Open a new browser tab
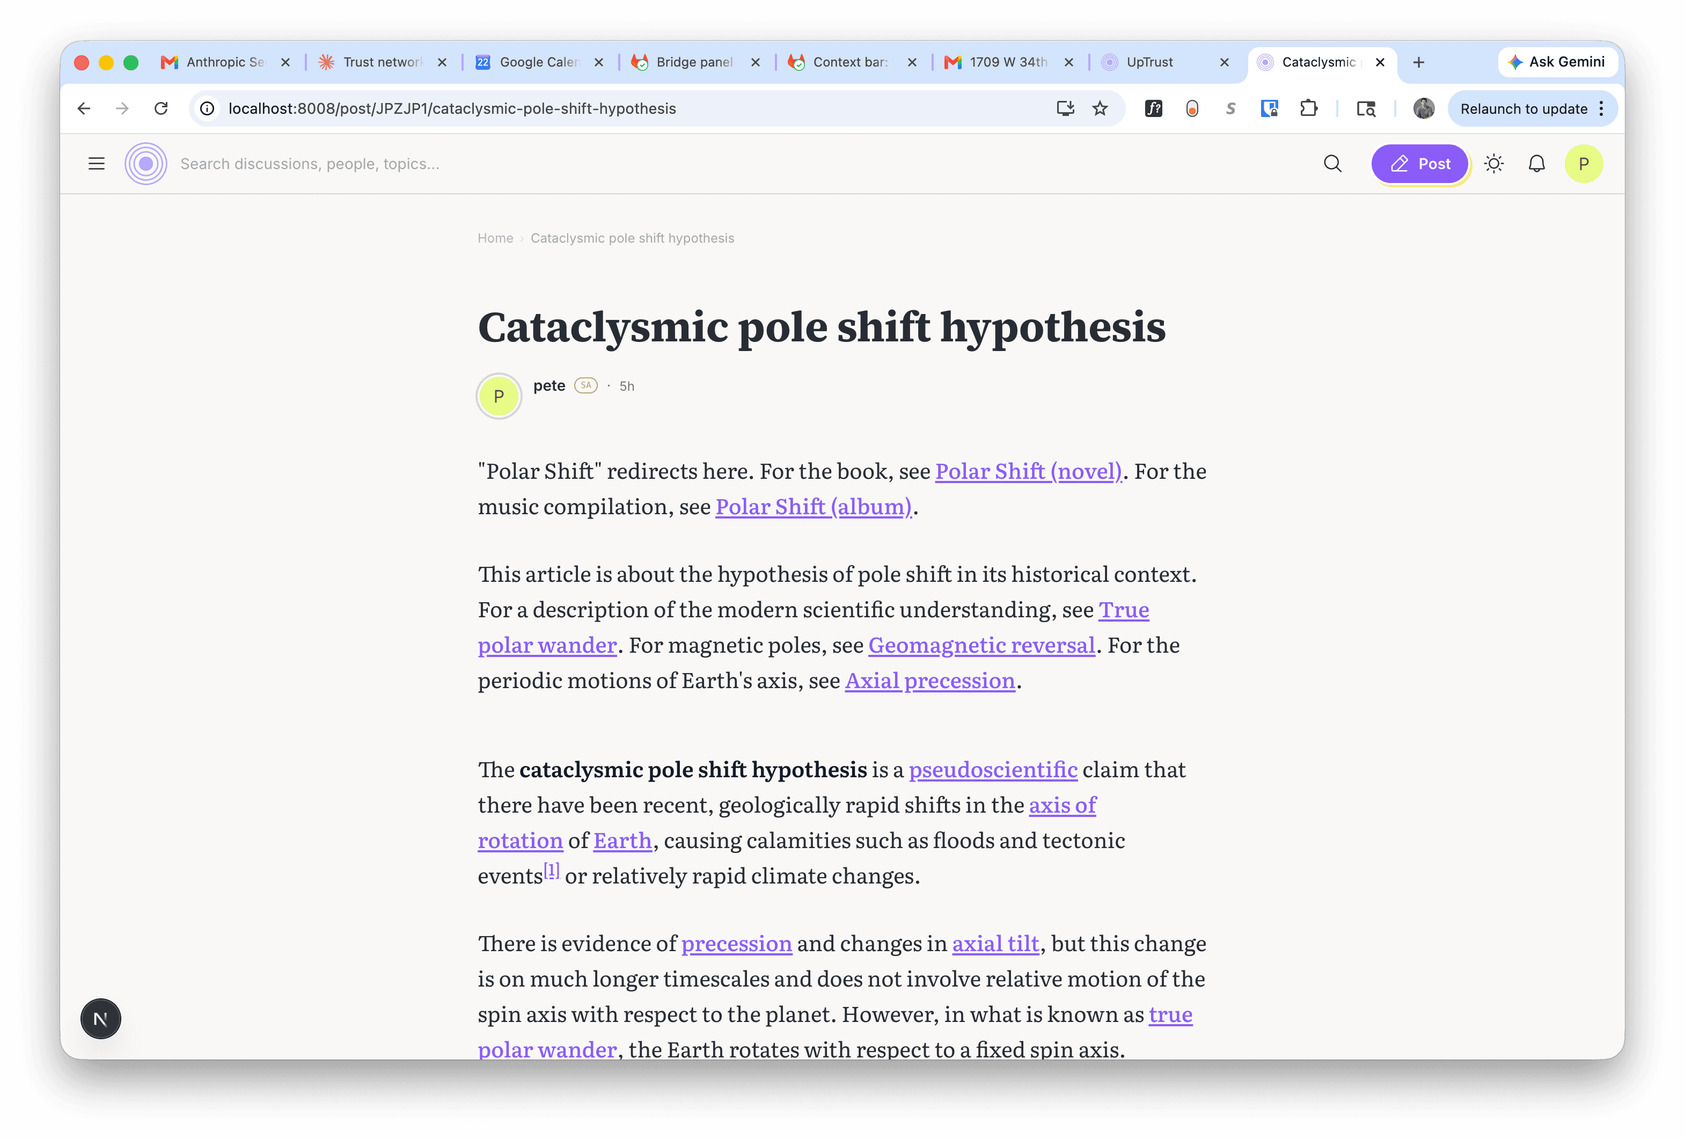 [1419, 62]
